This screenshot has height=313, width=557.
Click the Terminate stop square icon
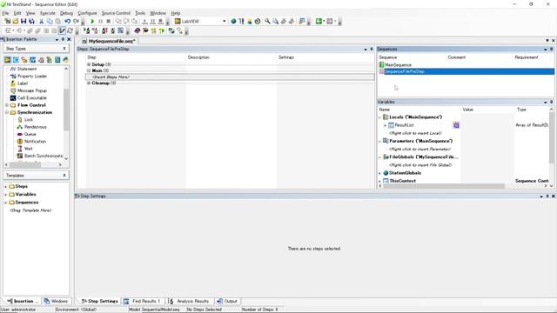tap(109, 21)
